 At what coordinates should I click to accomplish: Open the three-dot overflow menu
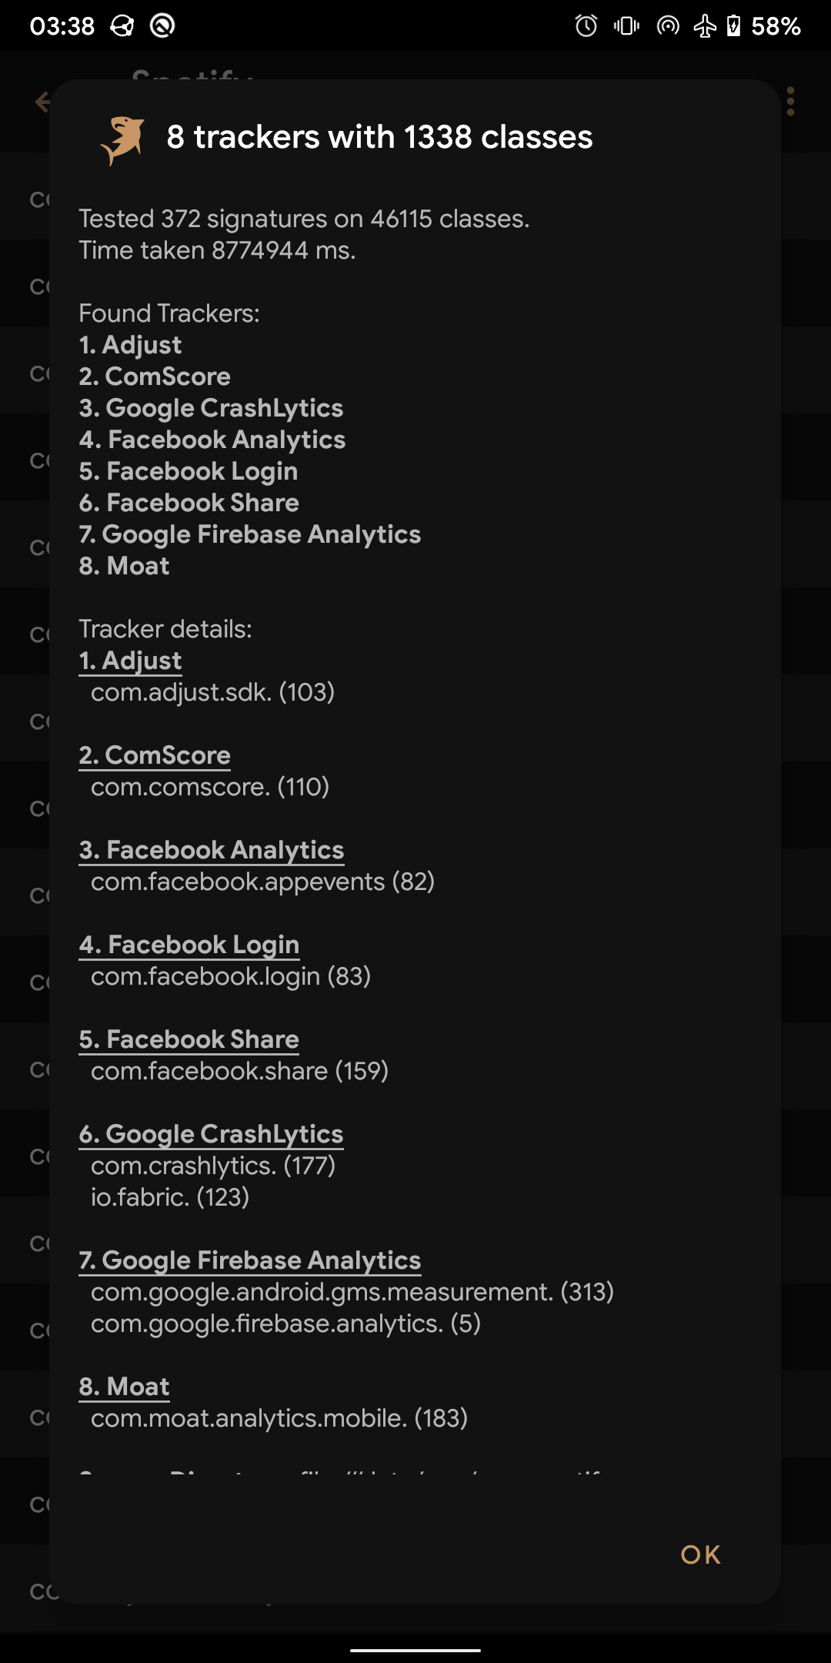click(791, 102)
